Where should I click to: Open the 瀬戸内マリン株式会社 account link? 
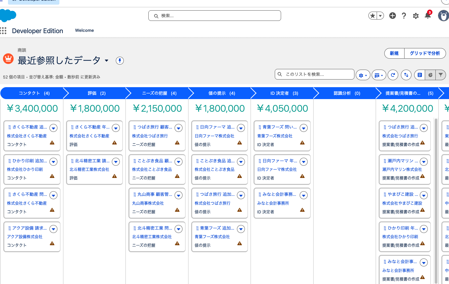coord(402,169)
